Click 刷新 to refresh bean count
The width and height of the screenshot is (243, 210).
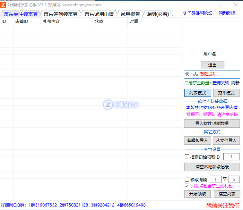tap(235, 83)
